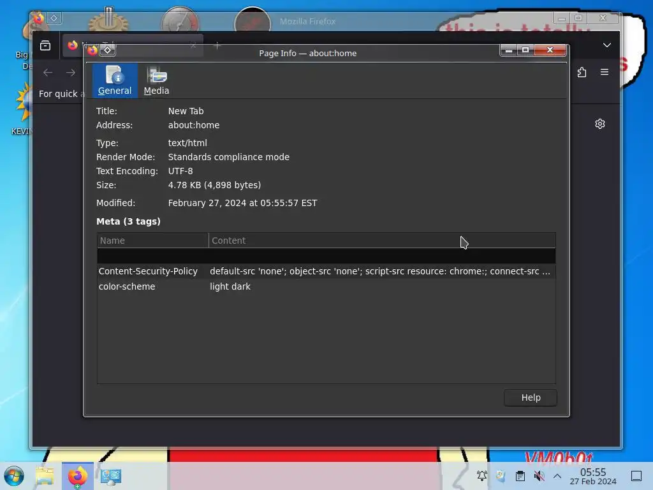Click the February 27, 2024 modified value
This screenshot has width=653, height=490.
[242, 203]
